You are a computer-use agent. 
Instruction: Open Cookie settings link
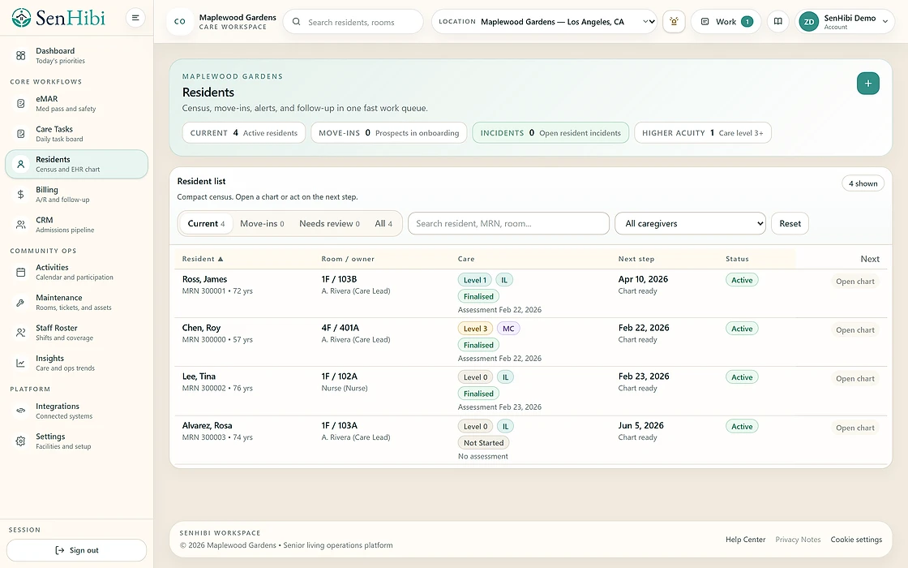click(x=856, y=540)
